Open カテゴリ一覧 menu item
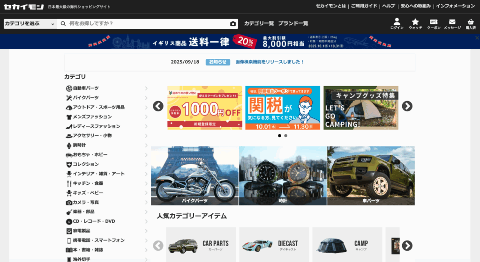The image size is (480, 262). [259, 23]
